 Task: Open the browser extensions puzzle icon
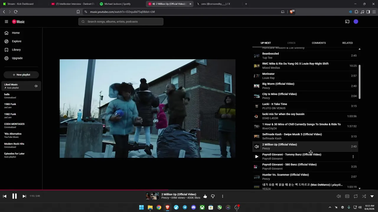356,12
